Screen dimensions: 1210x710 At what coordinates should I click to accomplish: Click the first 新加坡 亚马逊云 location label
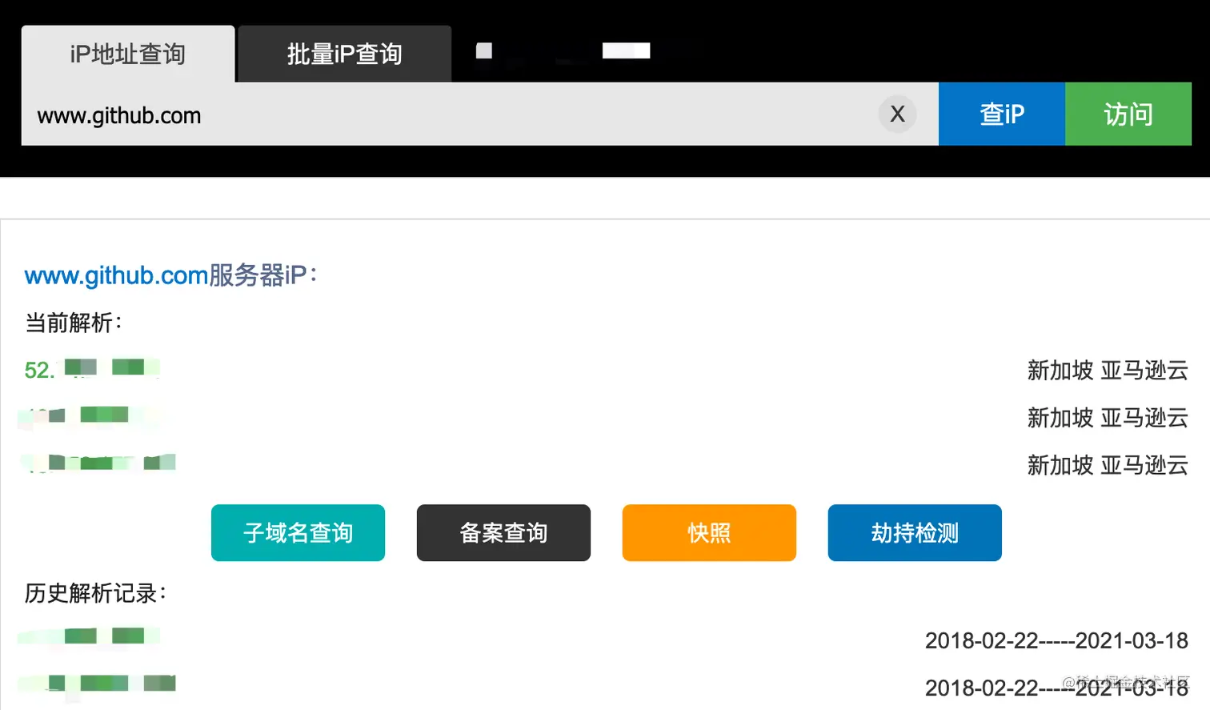coord(1106,371)
